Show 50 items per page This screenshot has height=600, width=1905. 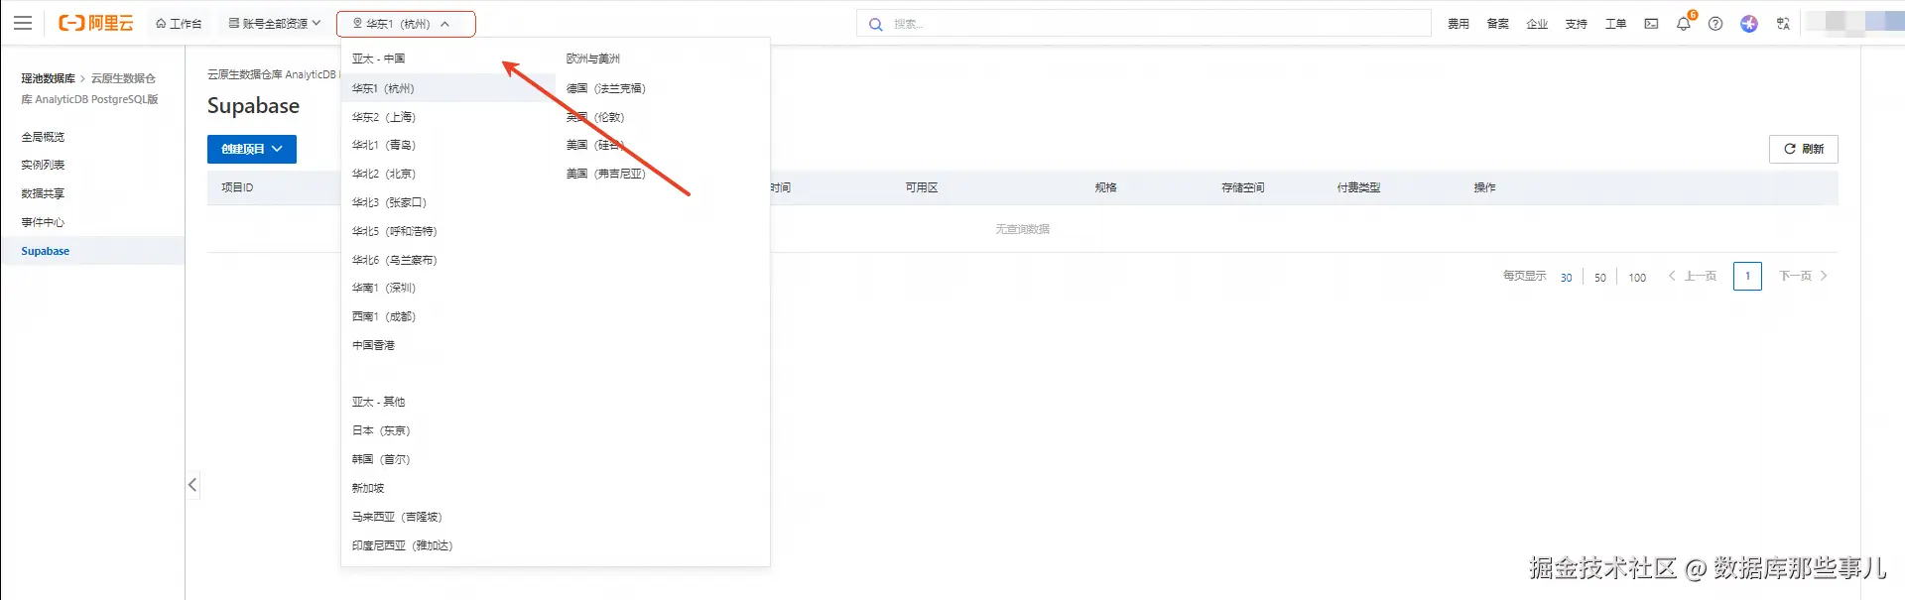(x=1600, y=278)
